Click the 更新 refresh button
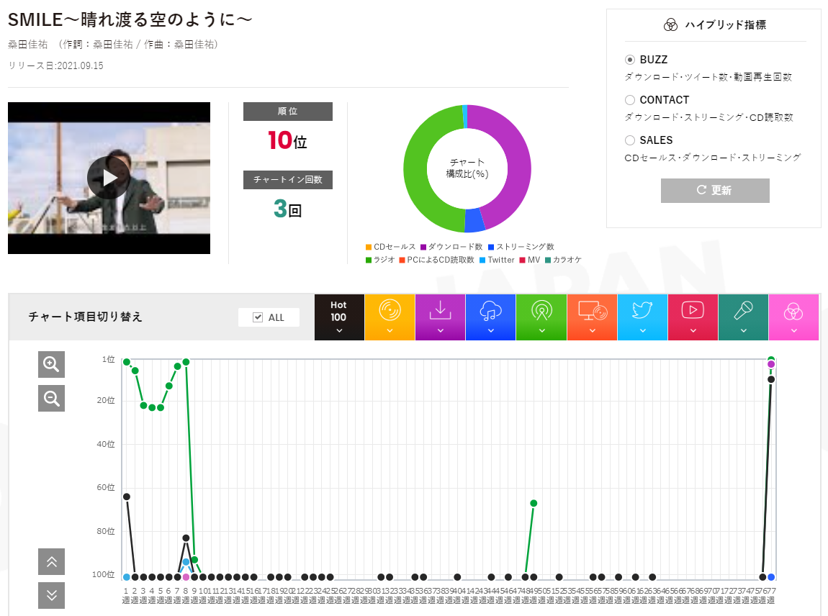This screenshot has width=828, height=616. pyautogui.click(x=715, y=190)
